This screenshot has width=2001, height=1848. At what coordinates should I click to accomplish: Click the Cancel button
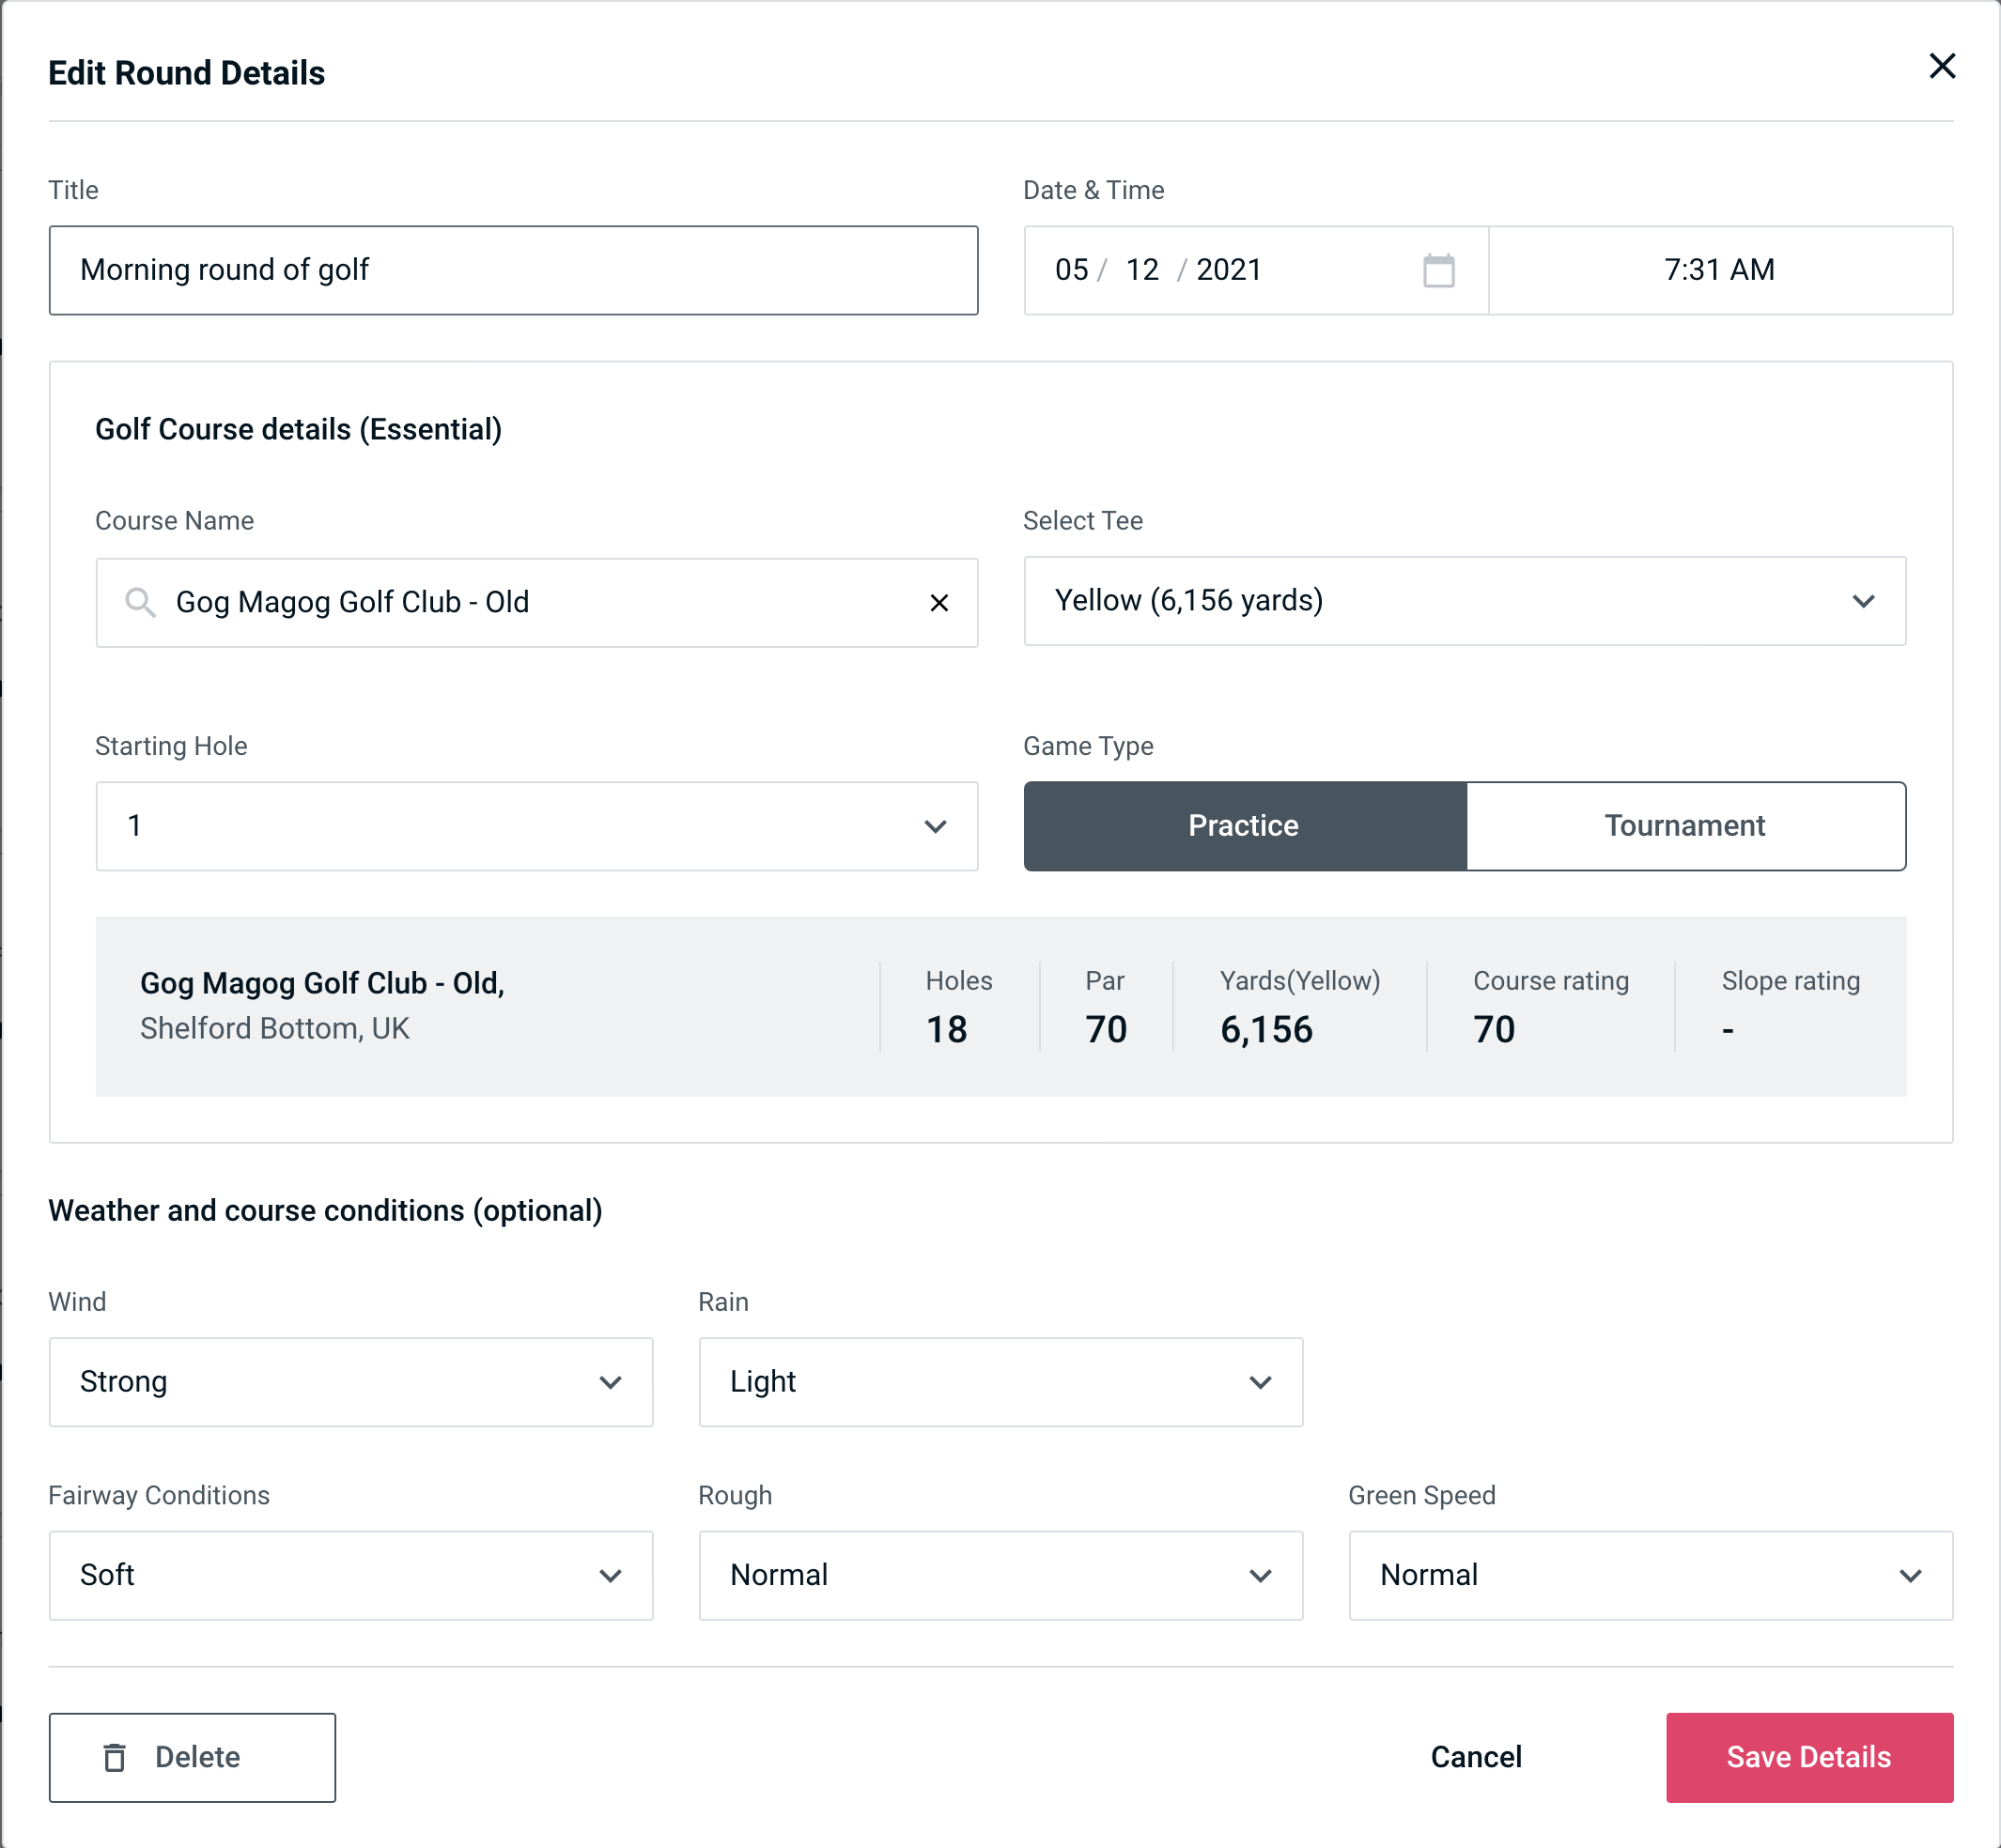[1473, 1756]
